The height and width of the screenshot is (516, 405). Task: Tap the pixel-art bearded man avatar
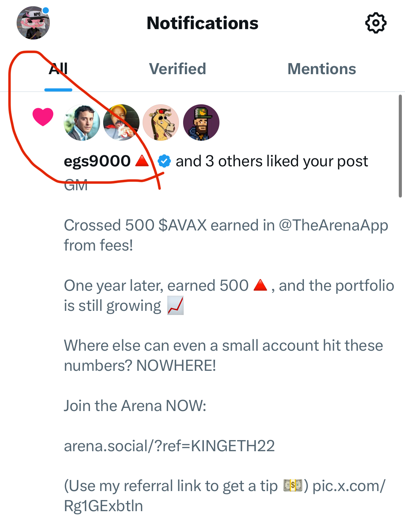[x=201, y=123]
